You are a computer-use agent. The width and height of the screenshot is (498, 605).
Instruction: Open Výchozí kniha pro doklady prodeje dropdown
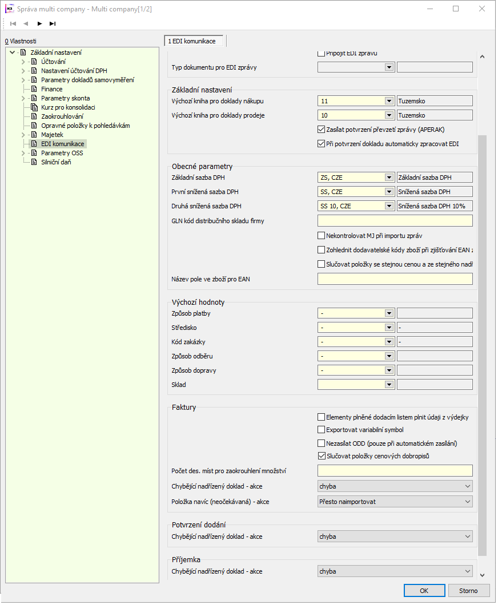[x=389, y=115]
